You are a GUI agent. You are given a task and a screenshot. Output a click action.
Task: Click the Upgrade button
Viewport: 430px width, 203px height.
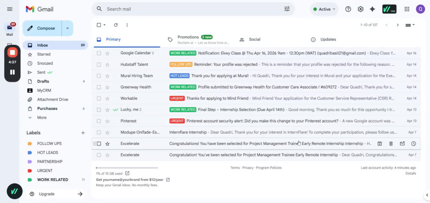pyautogui.click(x=56, y=194)
